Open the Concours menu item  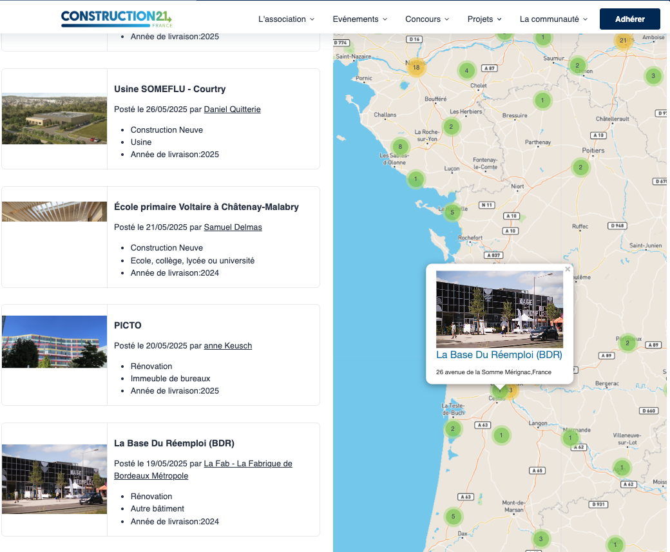tap(427, 19)
